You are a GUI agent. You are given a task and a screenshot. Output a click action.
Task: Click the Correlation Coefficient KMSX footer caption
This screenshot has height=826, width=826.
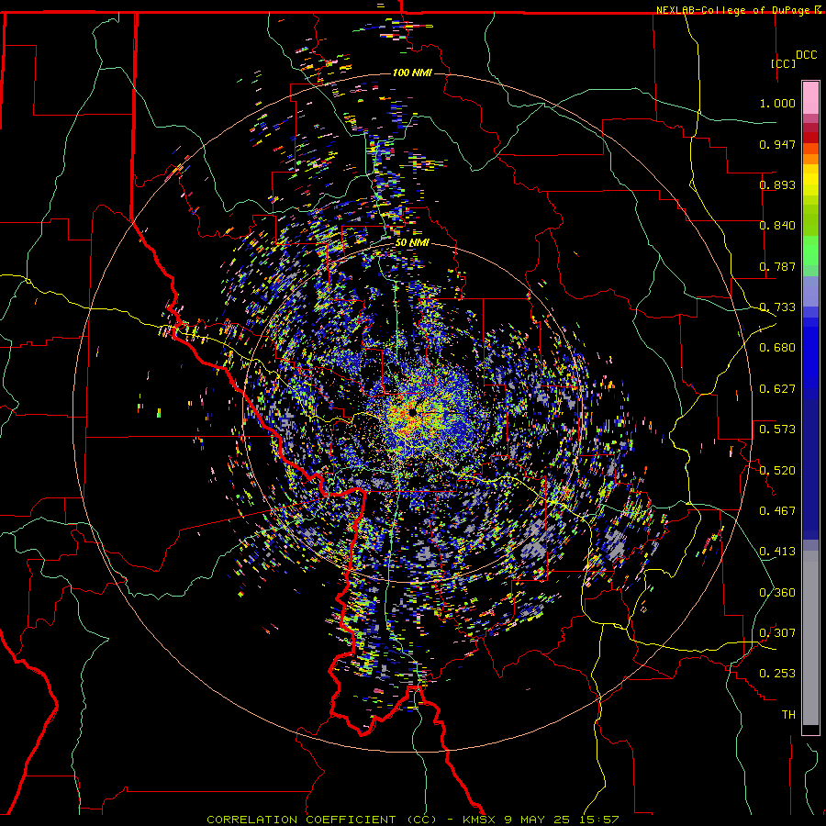tap(412, 820)
